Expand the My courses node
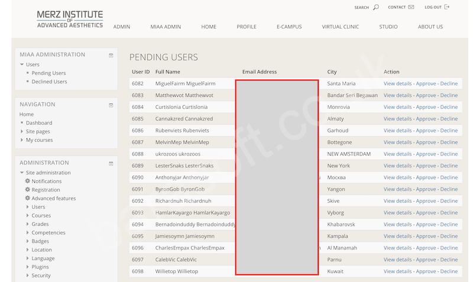Viewport: 473px width, 282px height. [22, 140]
